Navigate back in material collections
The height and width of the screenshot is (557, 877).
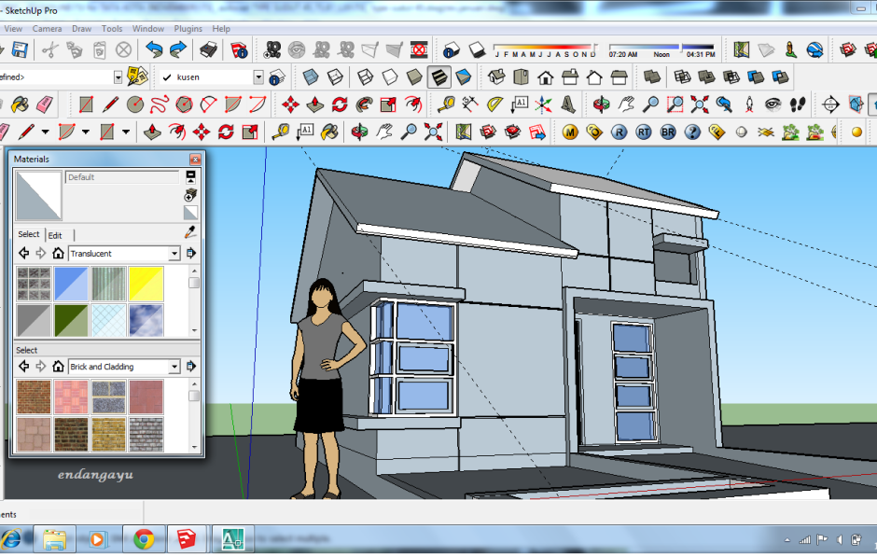[x=23, y=253]
